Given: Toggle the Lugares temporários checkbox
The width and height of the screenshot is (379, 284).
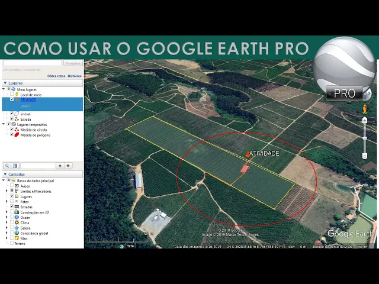Looking at the screenshot, I should [8, 124].
